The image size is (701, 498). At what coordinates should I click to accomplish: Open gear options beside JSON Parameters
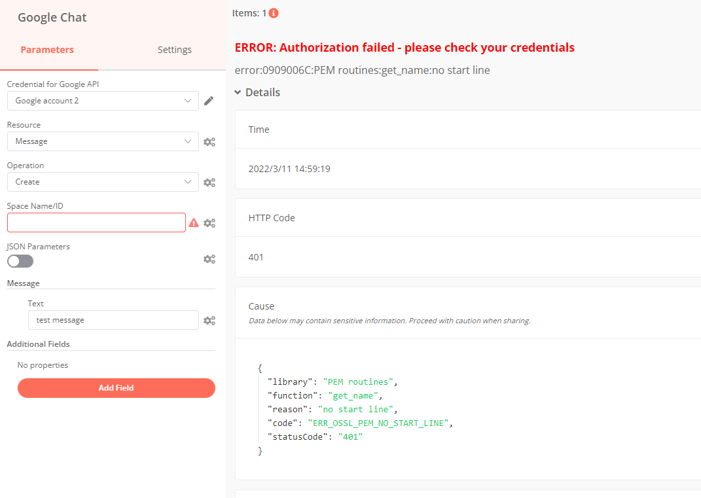click(x=209, y=259)
